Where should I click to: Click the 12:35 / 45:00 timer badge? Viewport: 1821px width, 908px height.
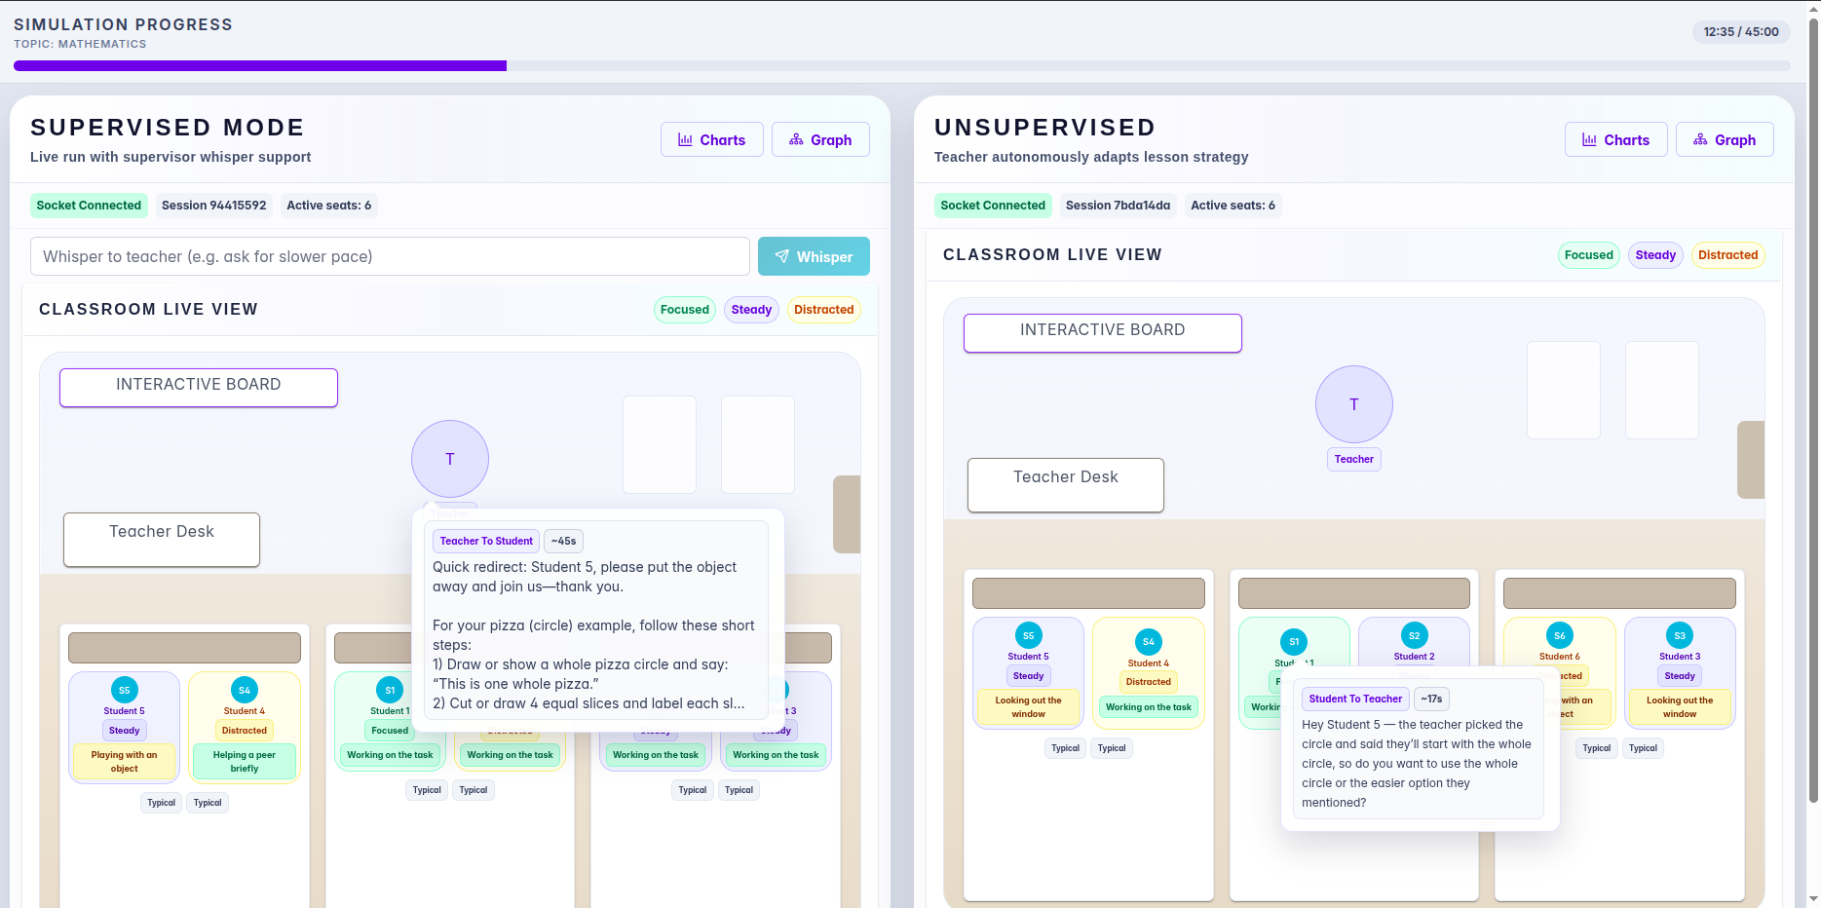(x=1741, y=32)
